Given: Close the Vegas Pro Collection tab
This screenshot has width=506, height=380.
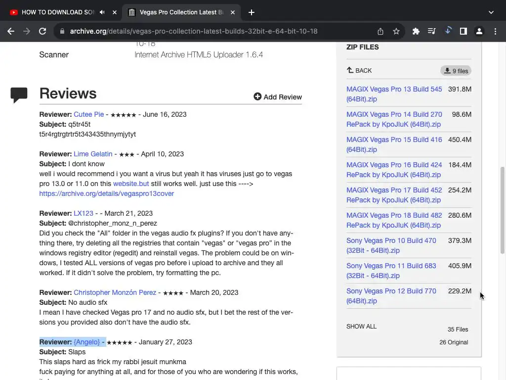Looking at the screenshot, I should [233, 12].
